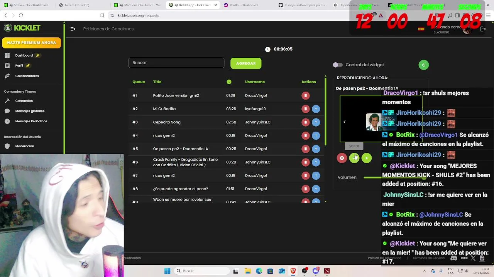Image resolution: width=494 pixels, height=277 pixels.
Task: Click the red remove current song button
Action: click(342, 158)
